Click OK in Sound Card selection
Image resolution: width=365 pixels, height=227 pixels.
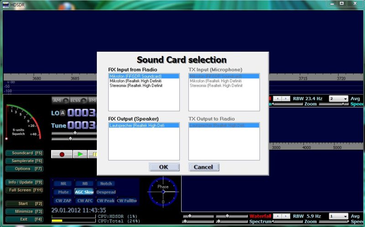(163, 167)
